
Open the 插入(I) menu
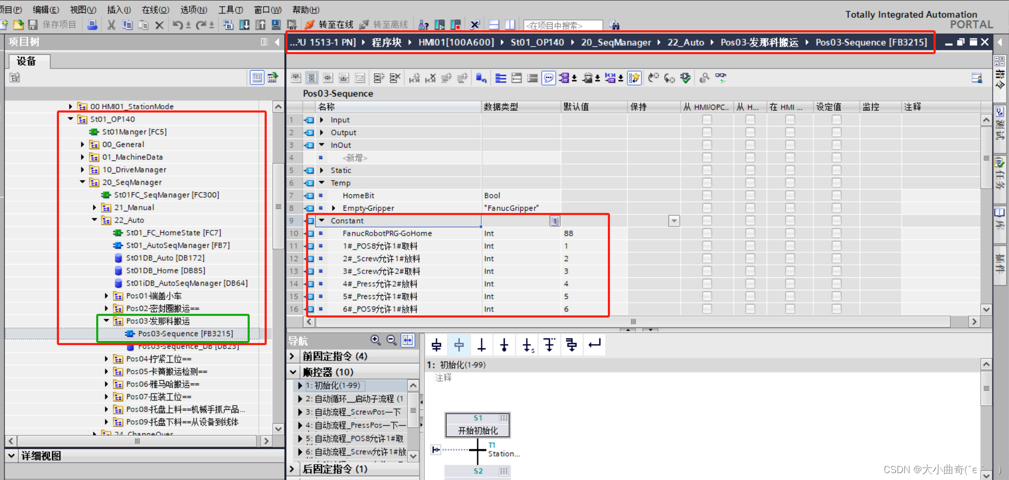(x=119, y=10)
